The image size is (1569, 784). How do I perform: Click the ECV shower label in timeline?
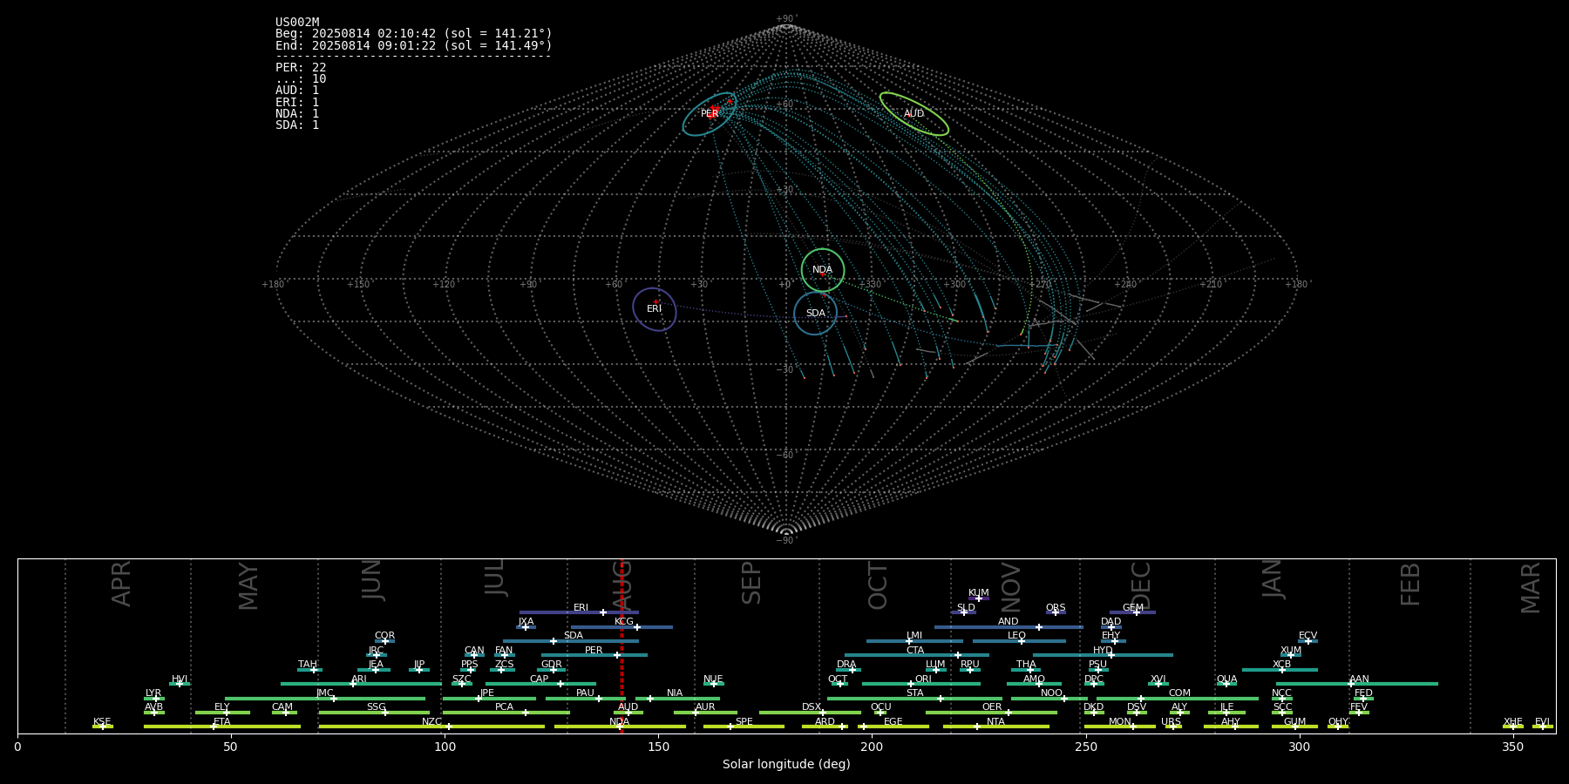pos(1307,636)
